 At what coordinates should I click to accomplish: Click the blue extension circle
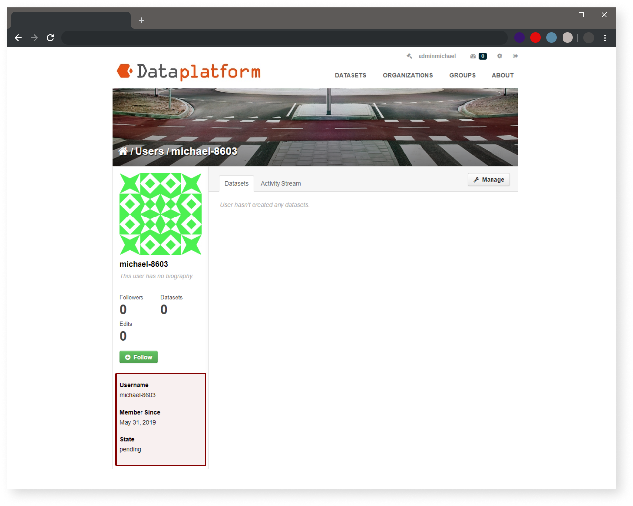coord(551,38)
